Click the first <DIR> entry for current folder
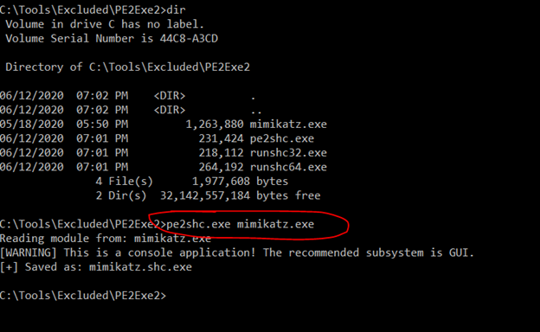Viewport: 540px width, 332px height. click(170, 96)
